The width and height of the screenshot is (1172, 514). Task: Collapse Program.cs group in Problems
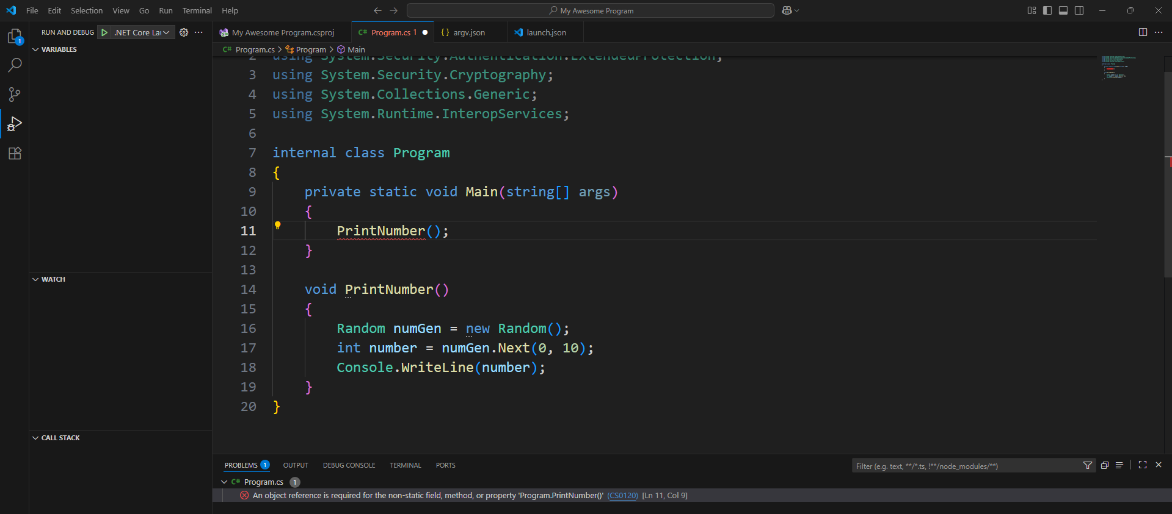tap(224, 482)
